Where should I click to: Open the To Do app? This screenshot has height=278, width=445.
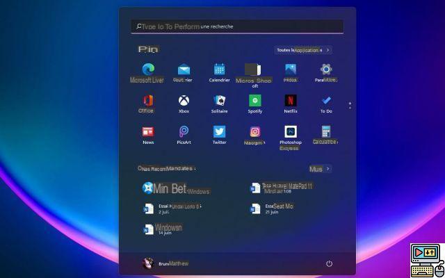pyautogui.click(x=326, y=100)
